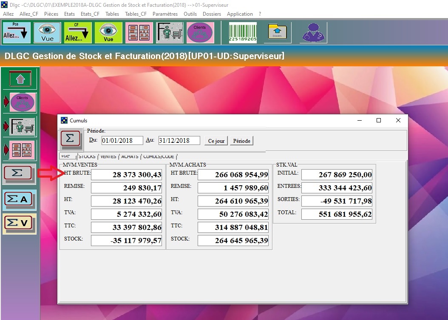448x320 pixels.
Task: Open the Application menu
Action: pyautogui.click(x=240, y=14)
